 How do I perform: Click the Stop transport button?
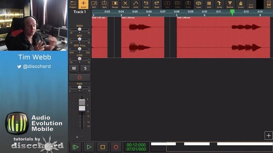tap(102, 147)
